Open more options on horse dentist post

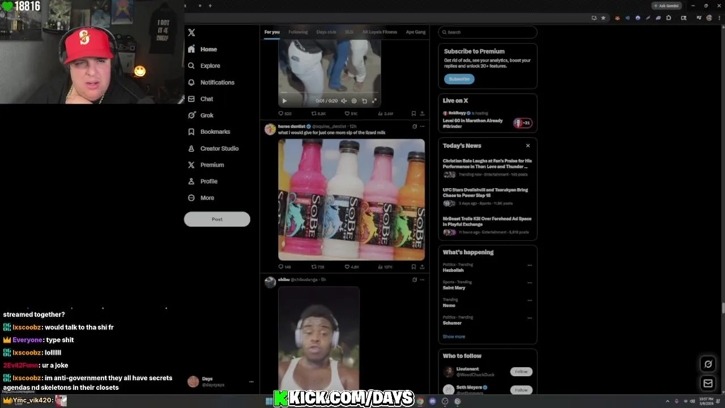pos(422,126)
